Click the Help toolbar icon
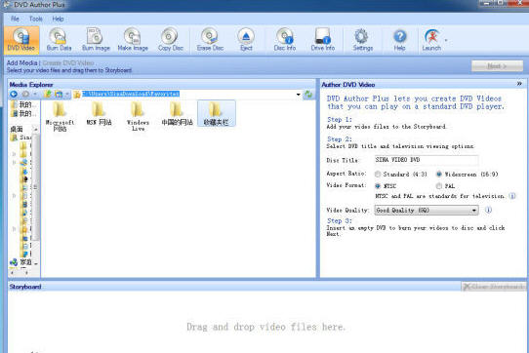This screenshot has height=353, width=529. (400, 40)
